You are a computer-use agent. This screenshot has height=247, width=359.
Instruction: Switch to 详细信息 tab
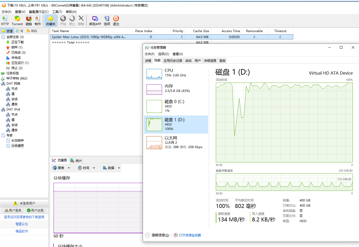(210, 61)
